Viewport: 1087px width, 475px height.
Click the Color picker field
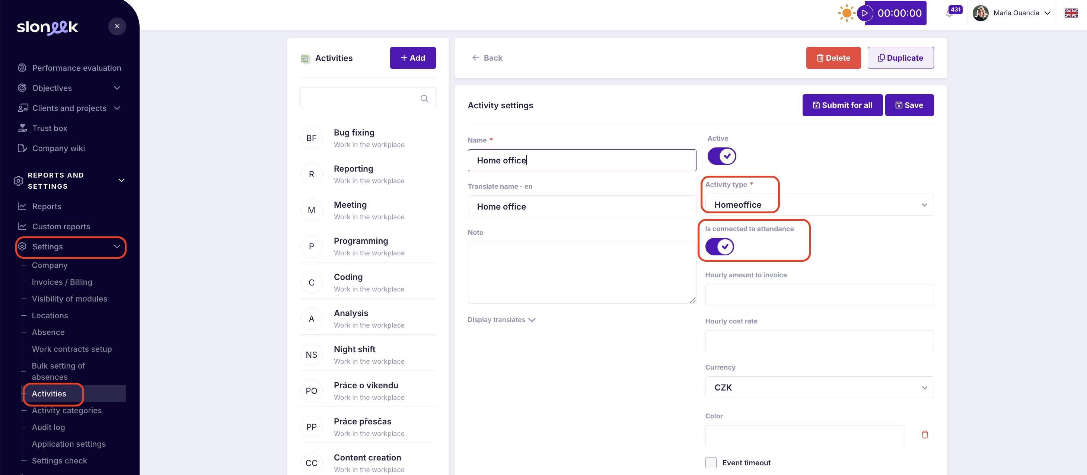click(804, 436)
